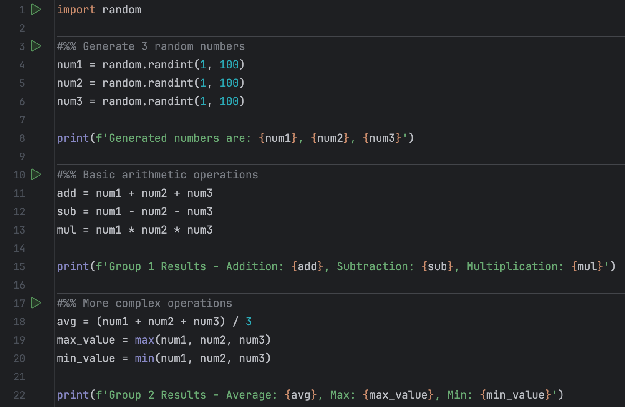
Task: Run the import random cell
Action: click(x=36, y=10)
